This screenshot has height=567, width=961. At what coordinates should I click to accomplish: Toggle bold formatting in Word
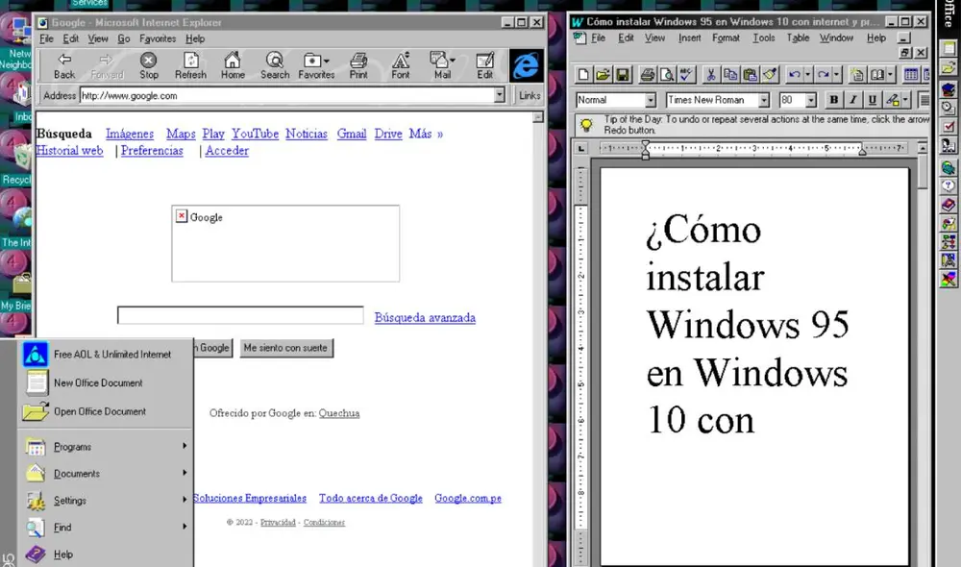833,99
